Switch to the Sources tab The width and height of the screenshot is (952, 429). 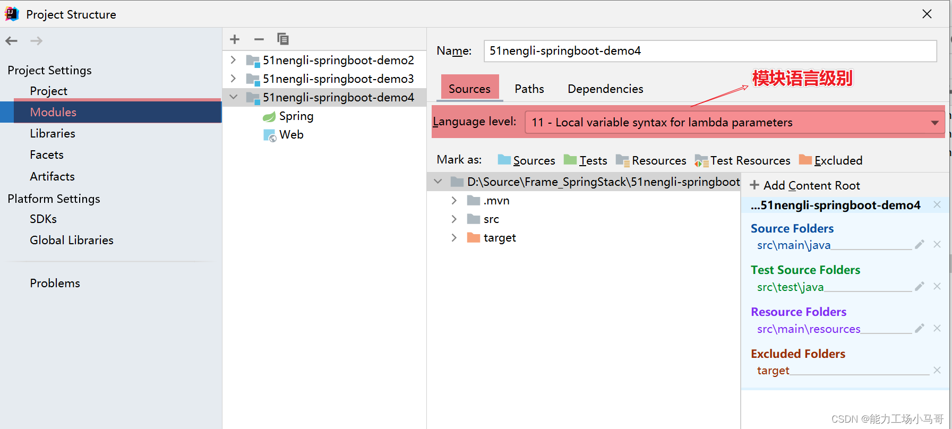point(469,89)
